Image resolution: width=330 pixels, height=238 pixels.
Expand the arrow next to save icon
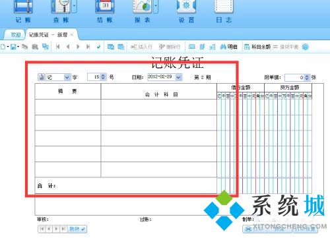(x=18, y=47)
